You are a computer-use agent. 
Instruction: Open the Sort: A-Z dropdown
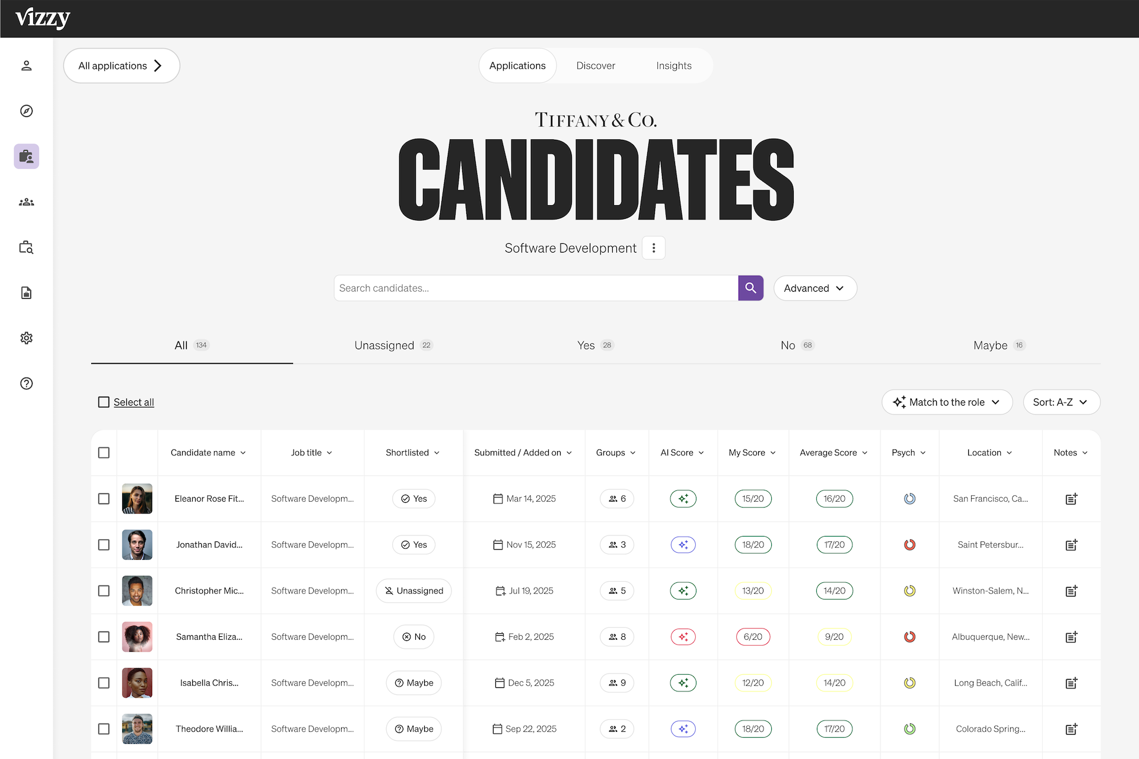coord(1061,402)
